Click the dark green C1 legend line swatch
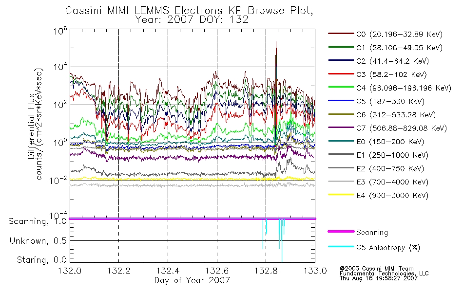 pyautogui.click(x=341, y=47)
